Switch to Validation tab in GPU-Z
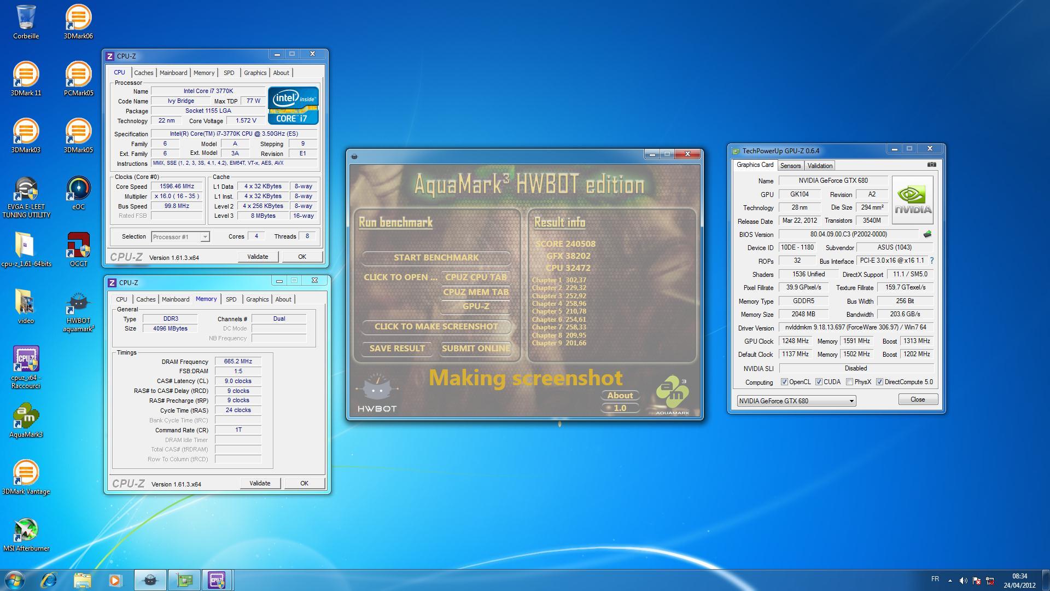 coord(820,166)
